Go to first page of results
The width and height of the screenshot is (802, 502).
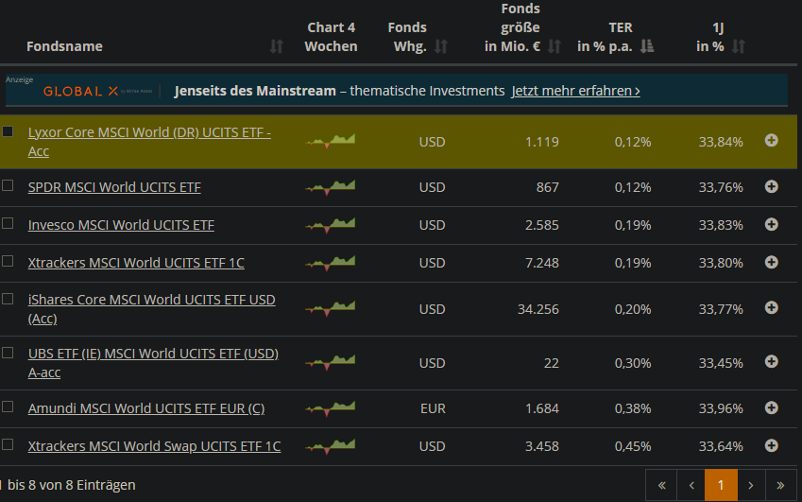[661, 485]
